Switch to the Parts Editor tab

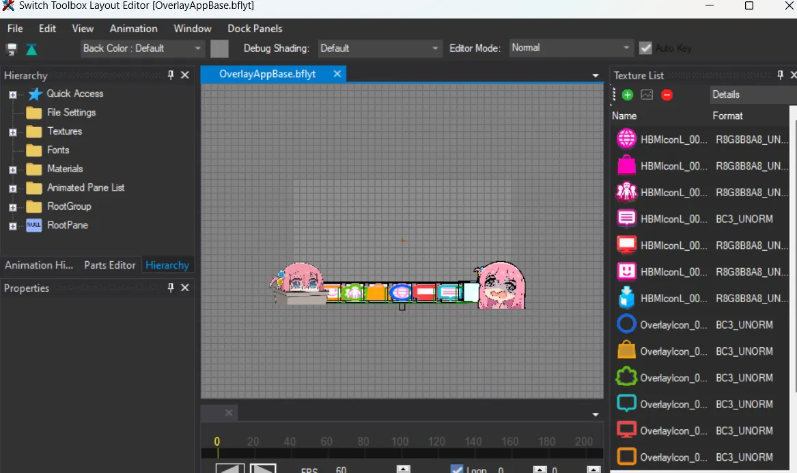click(109, 265)
